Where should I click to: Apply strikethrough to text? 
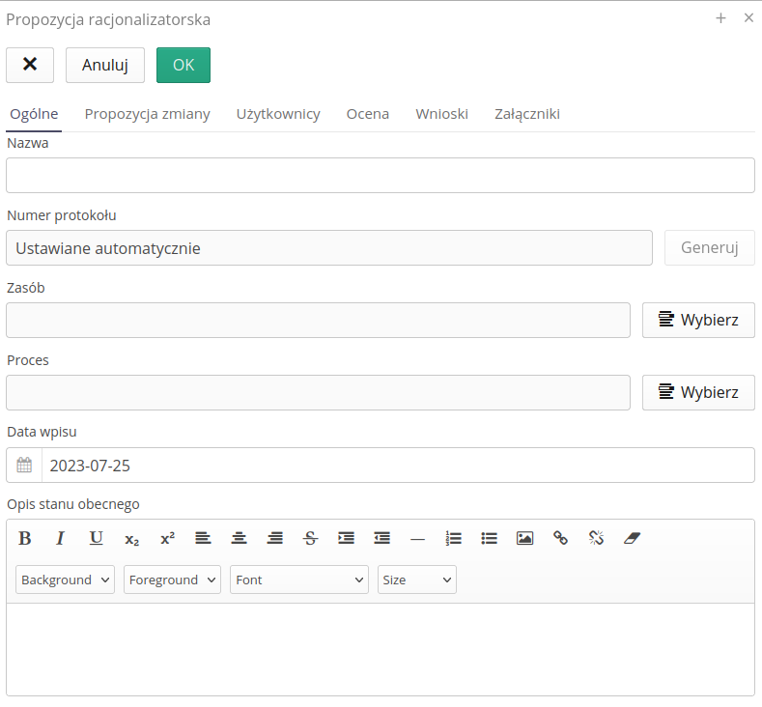[x=310, y=539]
